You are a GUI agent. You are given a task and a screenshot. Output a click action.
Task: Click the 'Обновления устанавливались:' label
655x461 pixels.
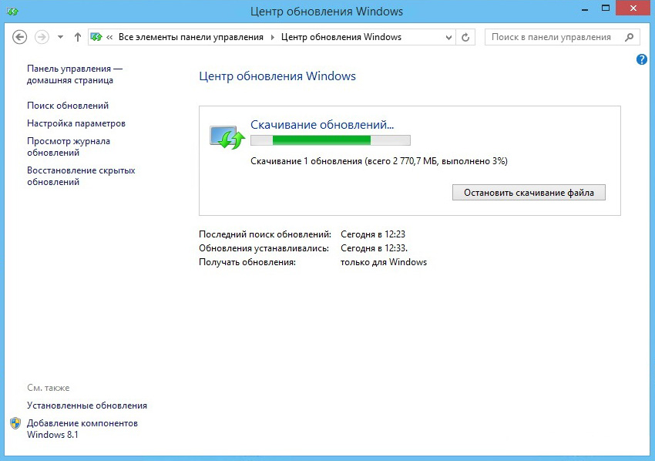[x=264, y=248]
